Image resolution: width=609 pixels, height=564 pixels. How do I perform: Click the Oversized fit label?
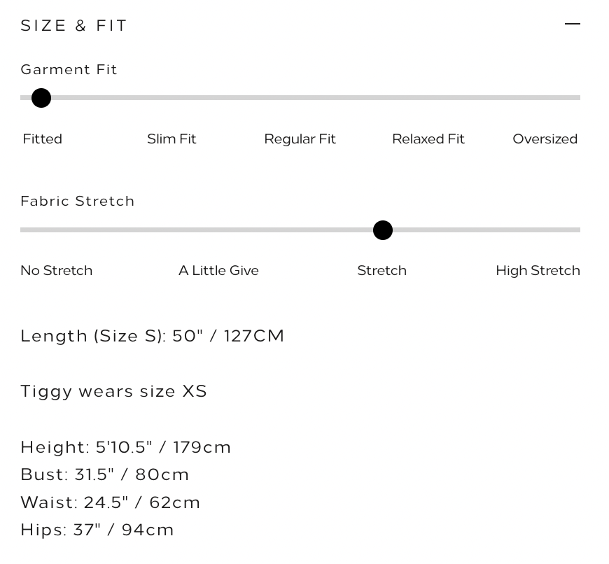tap(545, 139)
